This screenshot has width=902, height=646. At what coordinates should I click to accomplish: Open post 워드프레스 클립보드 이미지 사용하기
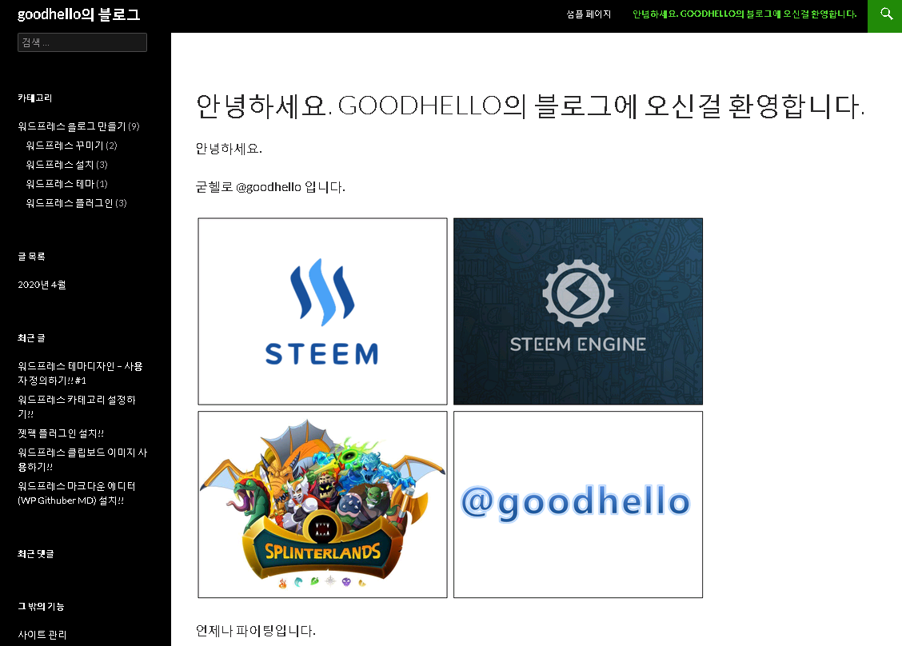point(82,459)
